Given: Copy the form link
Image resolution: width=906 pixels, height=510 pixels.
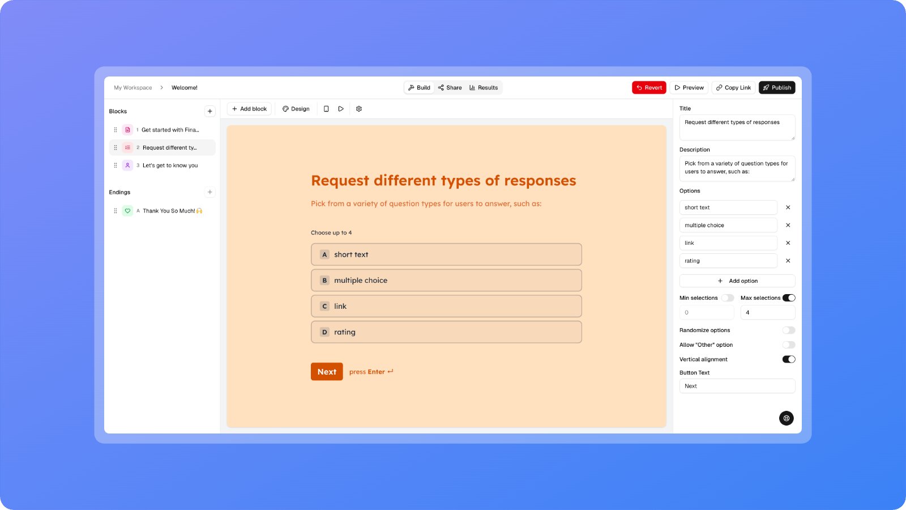Looking at the screenshot, I should pos(733,87).
